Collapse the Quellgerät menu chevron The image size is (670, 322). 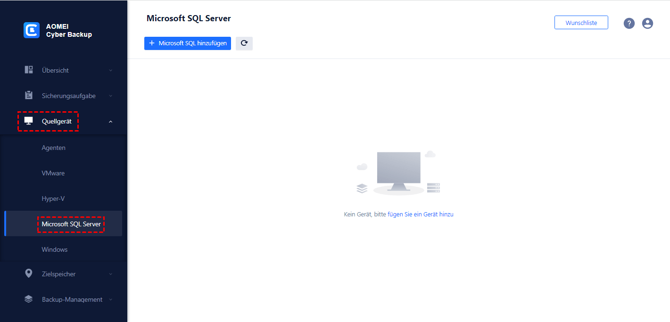(x=111, y=122)
